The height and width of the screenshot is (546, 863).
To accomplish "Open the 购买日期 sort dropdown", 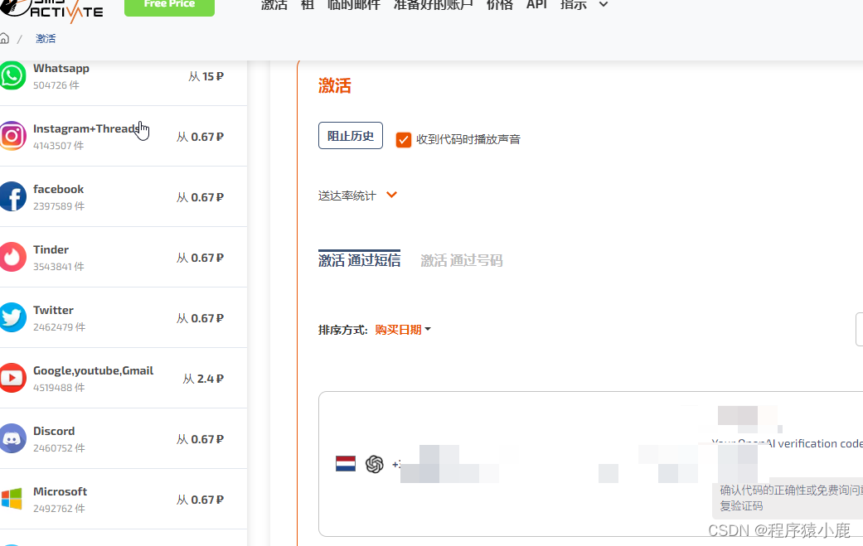I will pyautogui.click(x=402, y=330).
